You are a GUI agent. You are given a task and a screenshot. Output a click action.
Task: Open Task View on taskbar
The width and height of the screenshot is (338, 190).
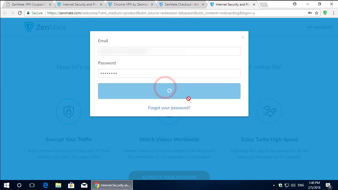tap(32, 185)
